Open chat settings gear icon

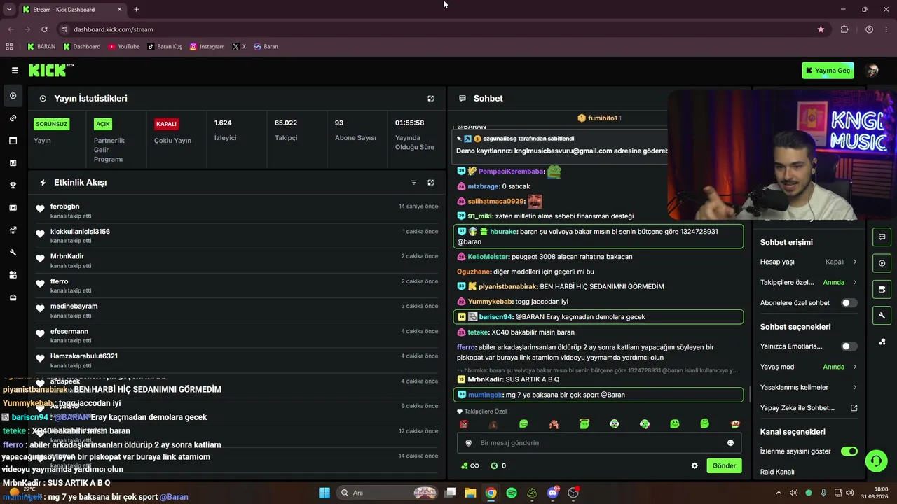pyautogui.click(x=694, y=466)
